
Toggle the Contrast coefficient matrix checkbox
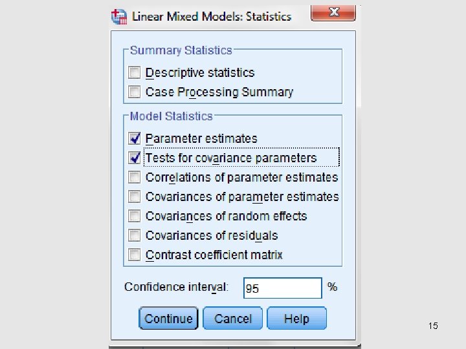[x=135, y=255]
